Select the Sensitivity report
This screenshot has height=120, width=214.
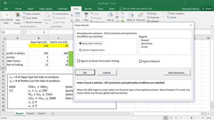(147, 43)
